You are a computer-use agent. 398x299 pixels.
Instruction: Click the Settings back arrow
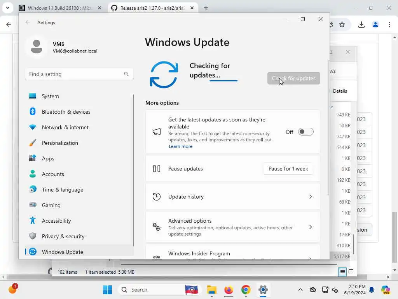[28, 22]
